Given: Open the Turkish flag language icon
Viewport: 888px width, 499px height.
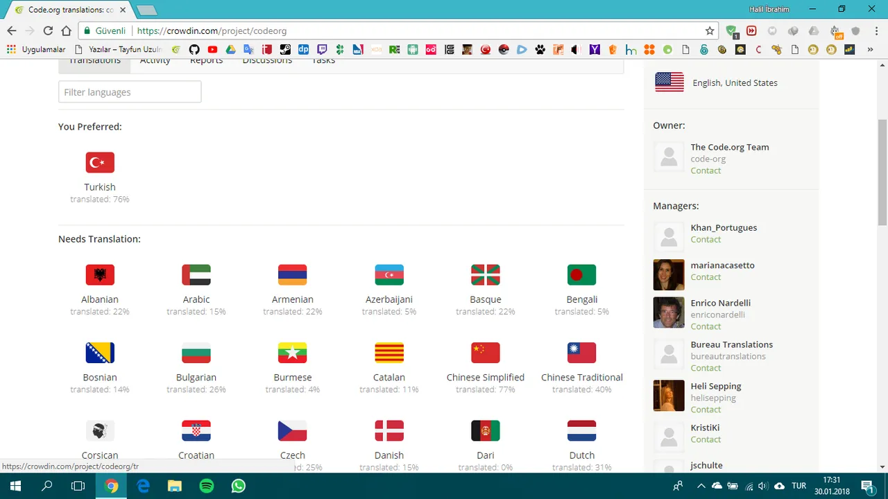Looking at the screenshot, I should pos(100,163).
